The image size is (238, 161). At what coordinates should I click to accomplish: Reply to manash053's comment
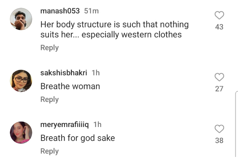point(50,48)
